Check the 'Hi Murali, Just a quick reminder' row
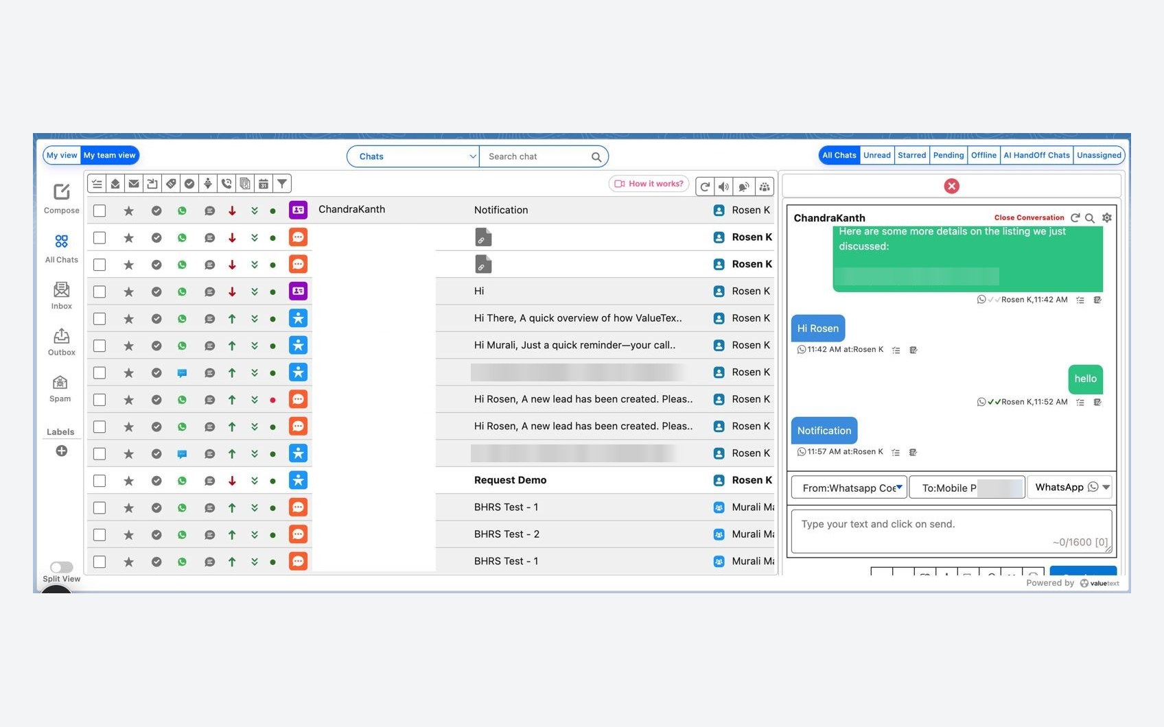1164x727 pixels. [x=100, y=346]
